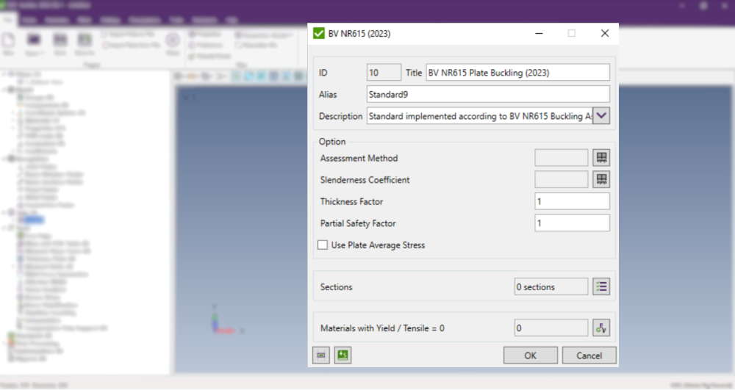Screen dimensions: 735x390
Task: Click the Alias field Standard9
Action: pos(489,94)
